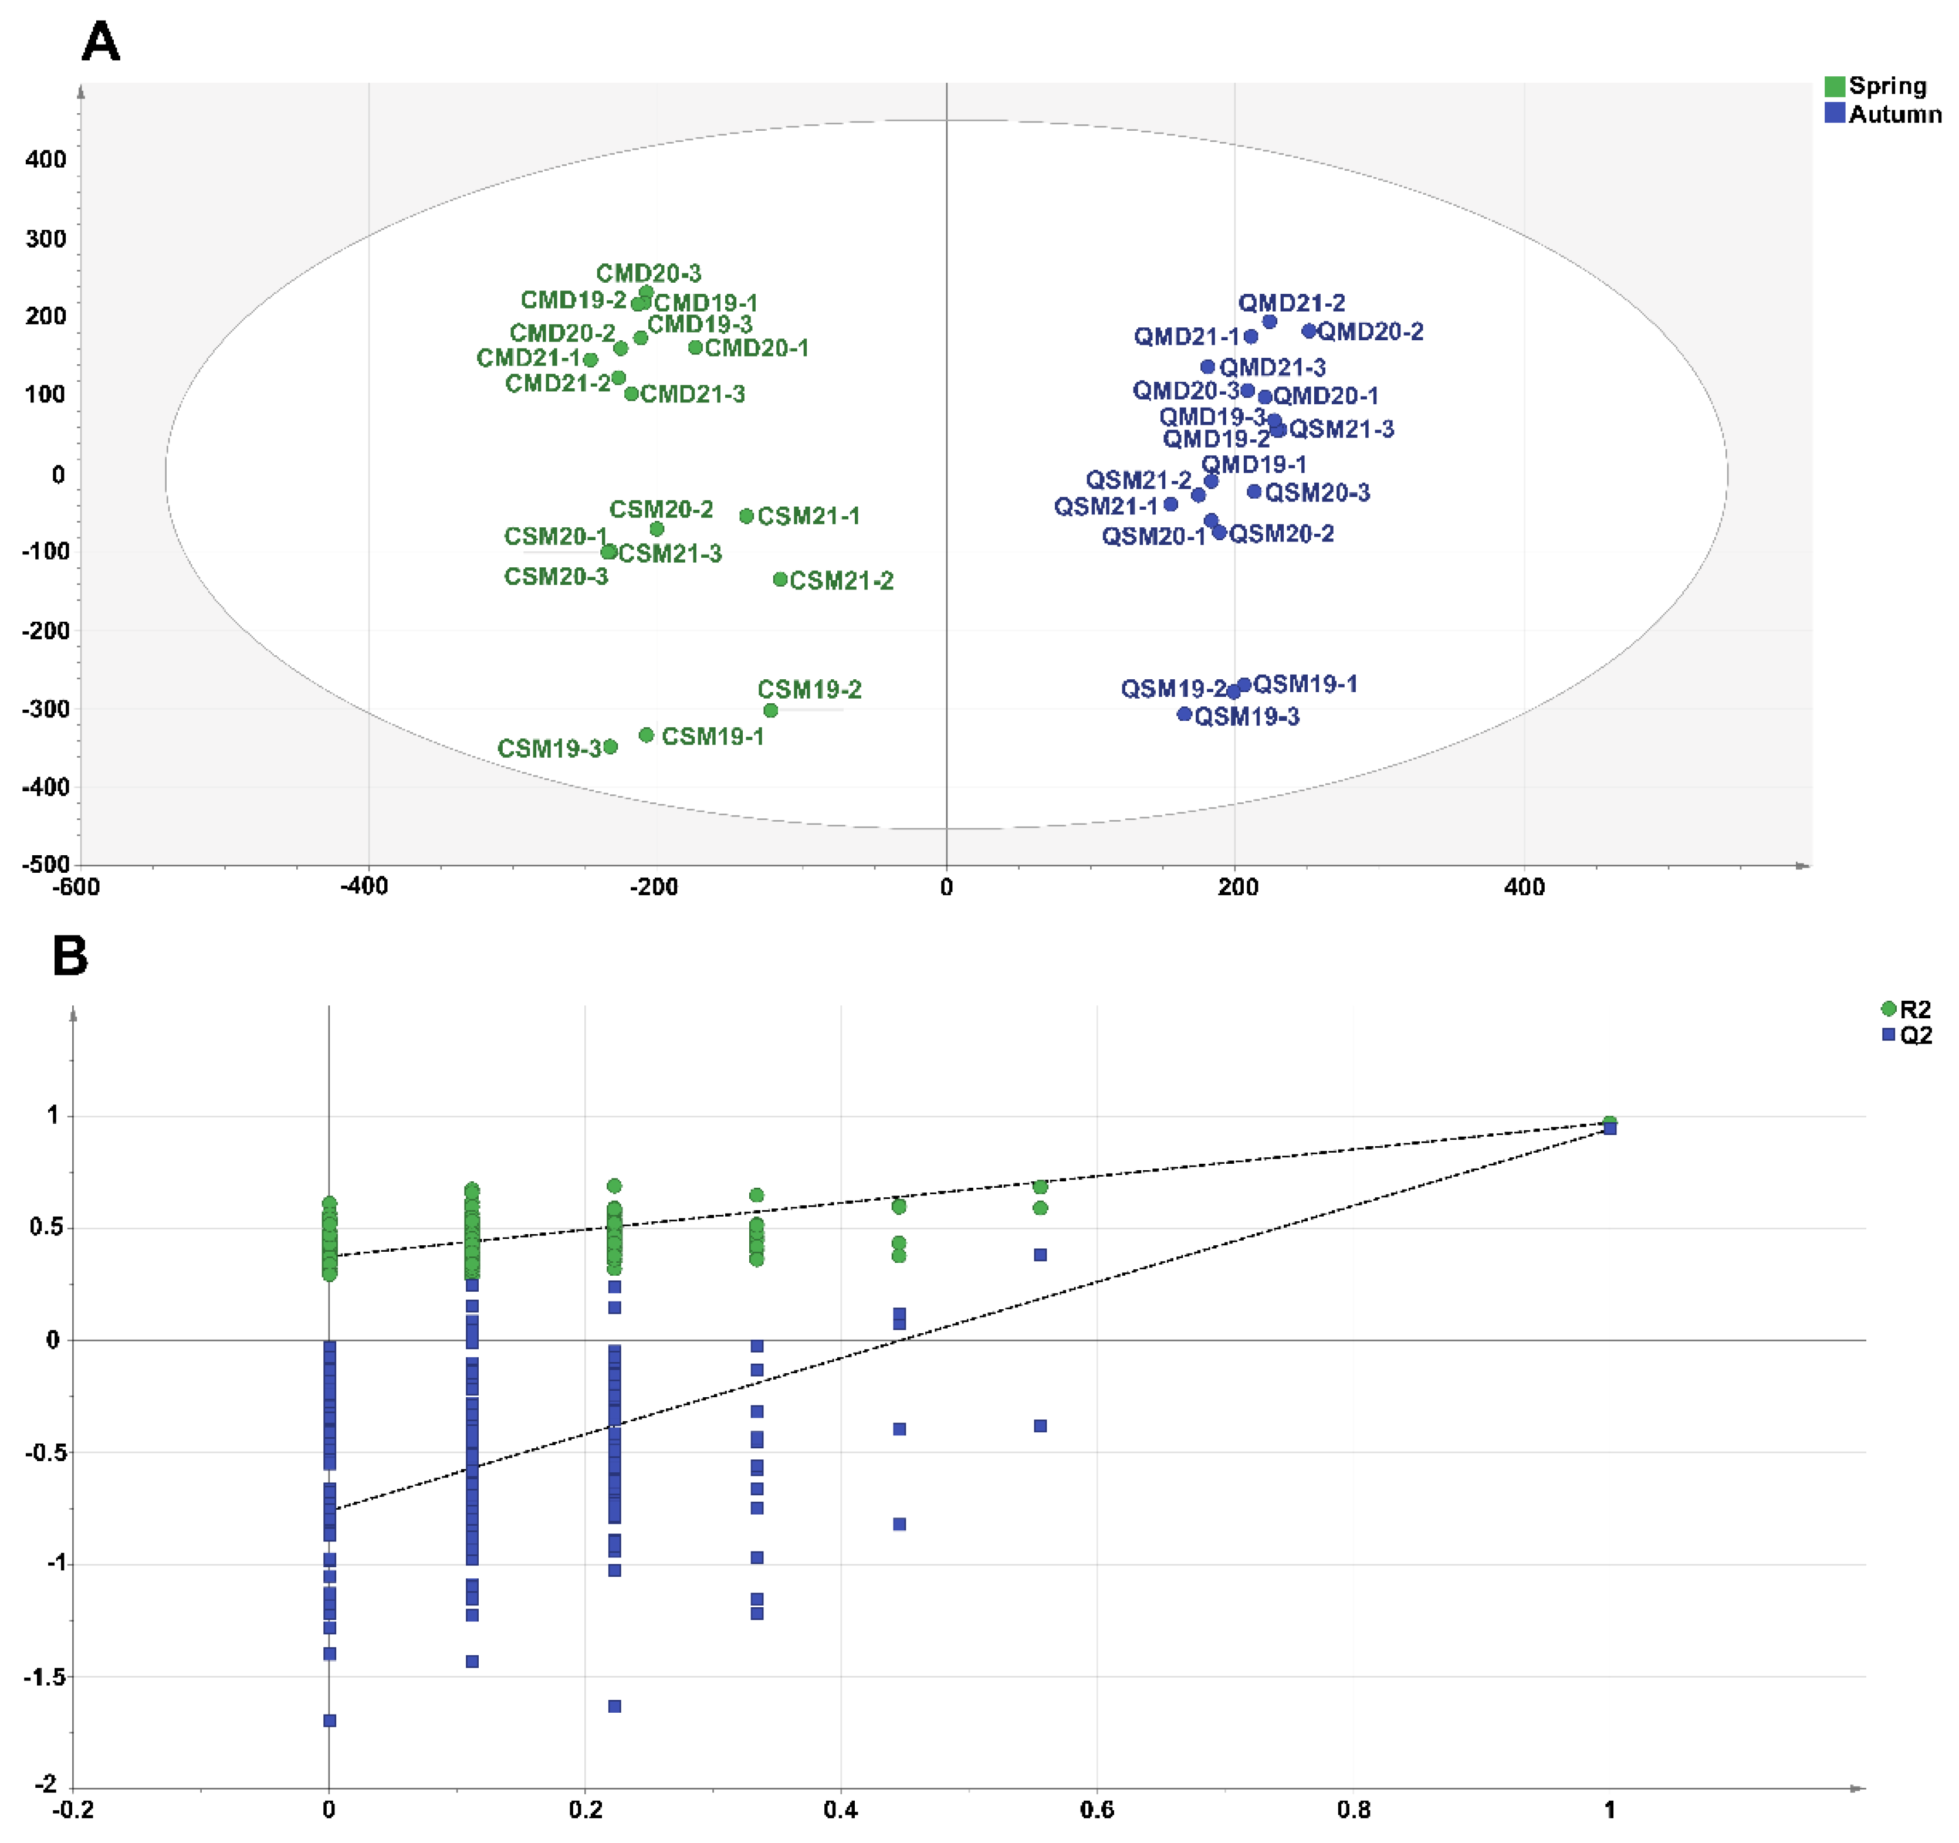Screen dimensions: 1959x1843
Task: Click the Q2 legend label text
Action: coord(1916,1035)
